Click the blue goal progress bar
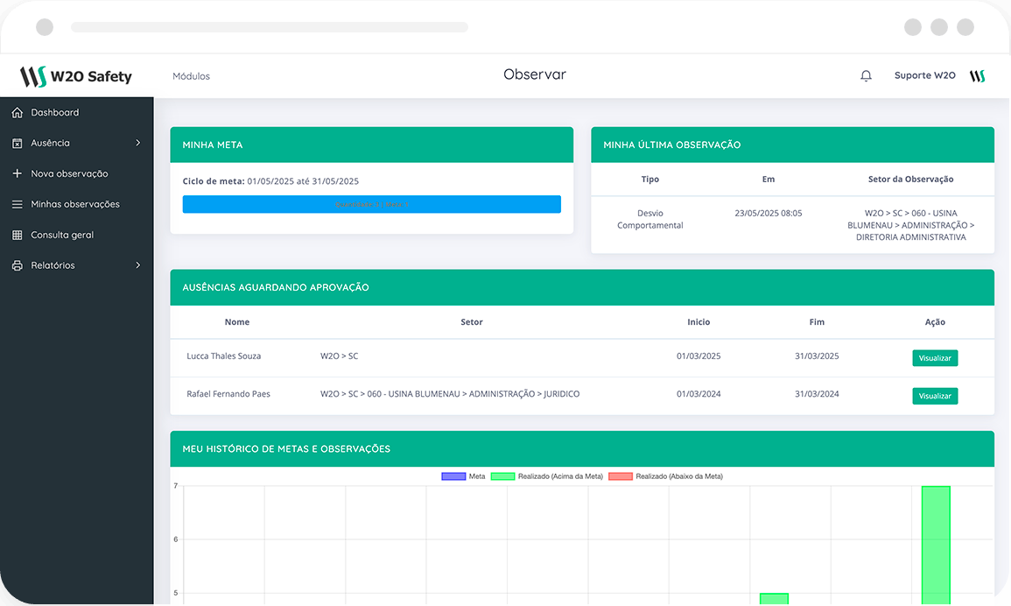 point(371,204)
